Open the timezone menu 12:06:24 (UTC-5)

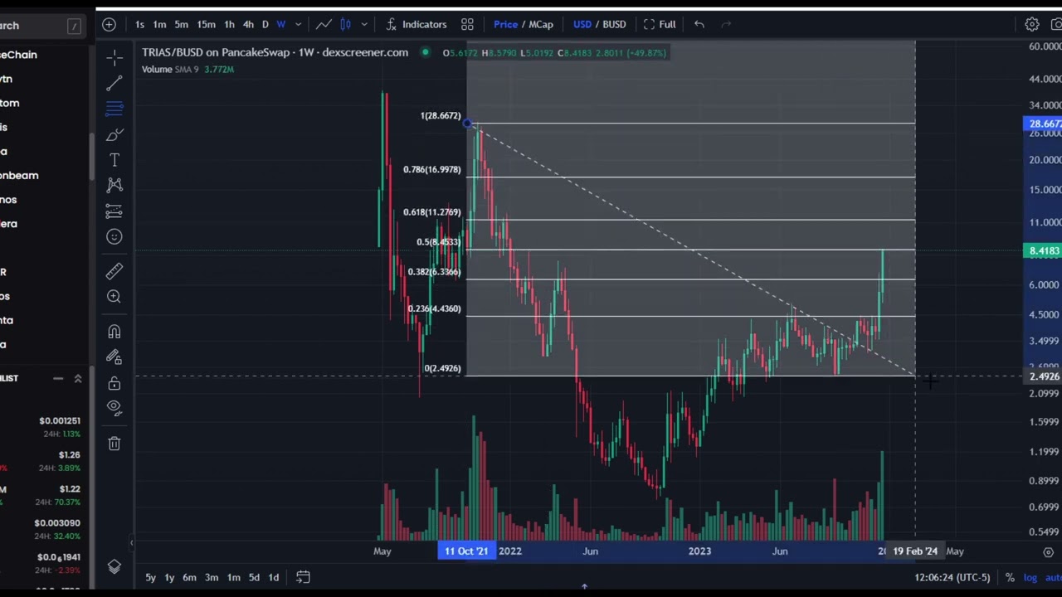pos(952,577)
